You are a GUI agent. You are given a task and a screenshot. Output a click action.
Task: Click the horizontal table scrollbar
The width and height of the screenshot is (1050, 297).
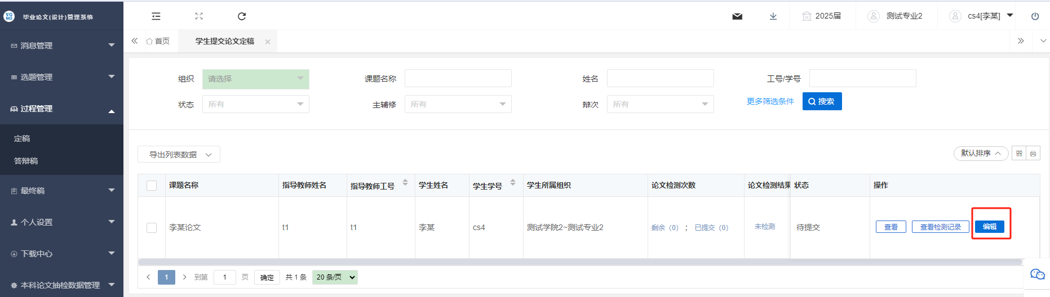click(x=580, y=262)
